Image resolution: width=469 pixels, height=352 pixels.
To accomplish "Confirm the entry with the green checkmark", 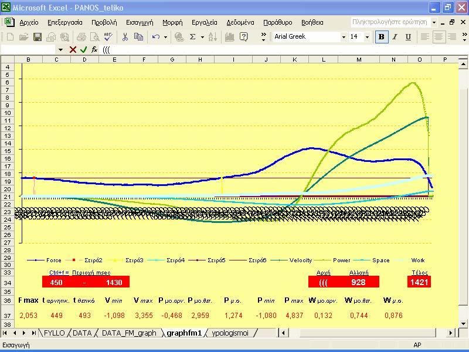I will 83,49.
